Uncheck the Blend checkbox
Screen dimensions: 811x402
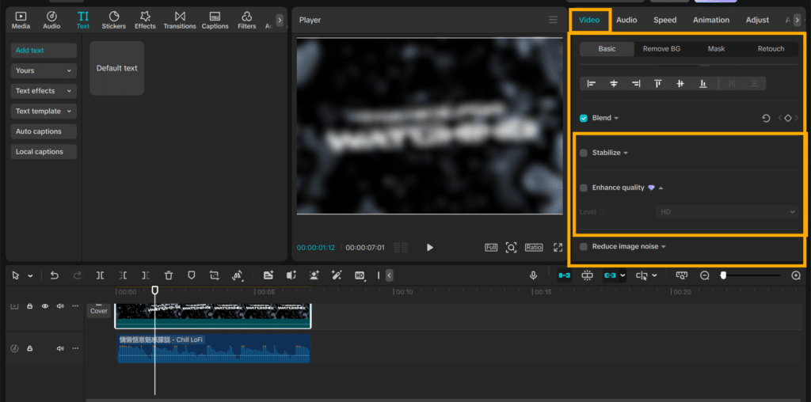[x=584, y=119]
